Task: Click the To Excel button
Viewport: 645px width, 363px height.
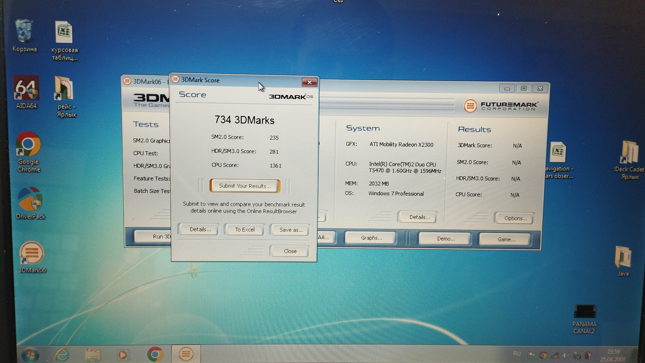Action: [x=245, y=230]
